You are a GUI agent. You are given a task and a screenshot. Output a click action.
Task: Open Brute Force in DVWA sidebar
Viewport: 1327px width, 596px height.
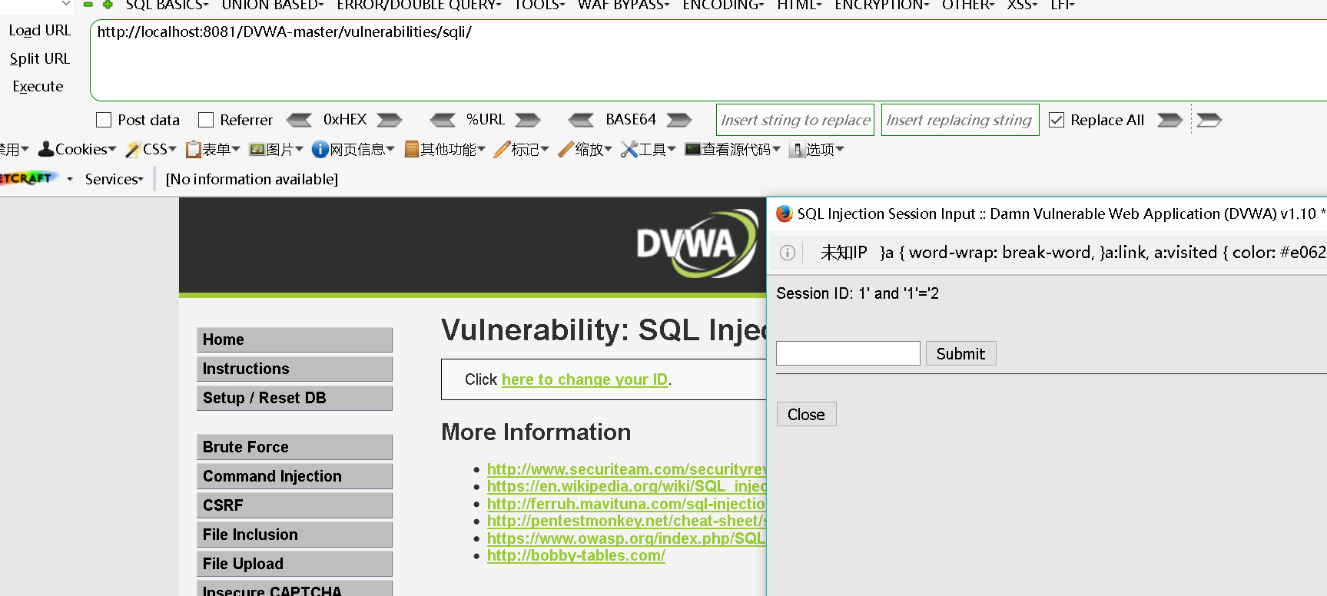(294, 447)
